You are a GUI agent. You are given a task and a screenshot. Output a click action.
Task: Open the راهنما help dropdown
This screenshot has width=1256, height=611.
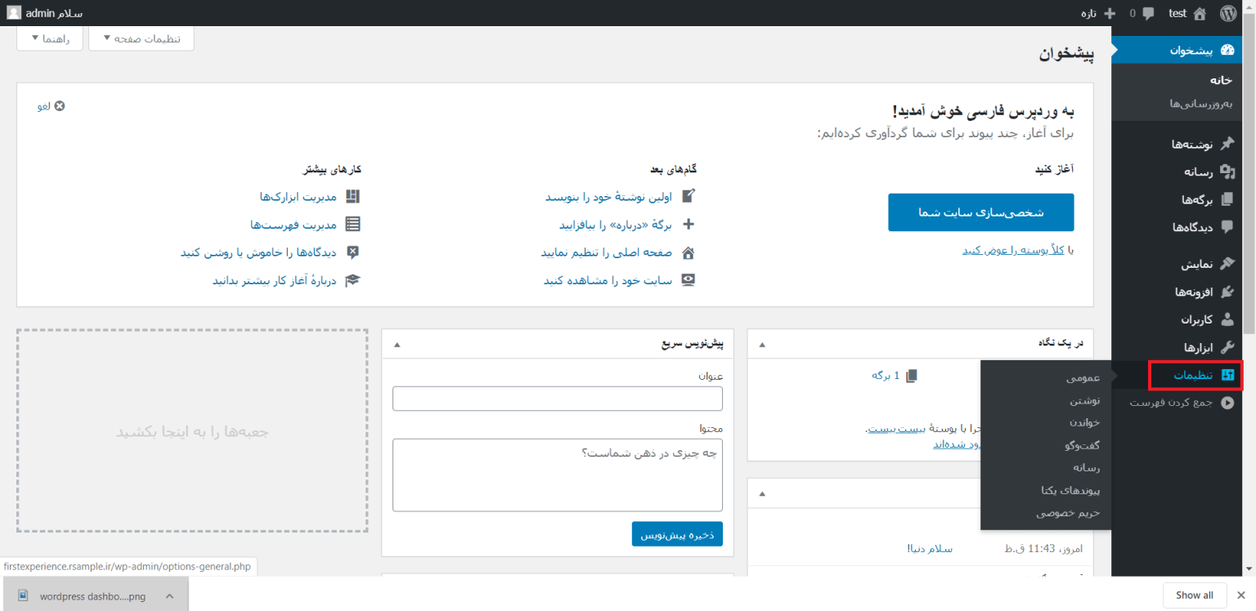pos(50,38)
